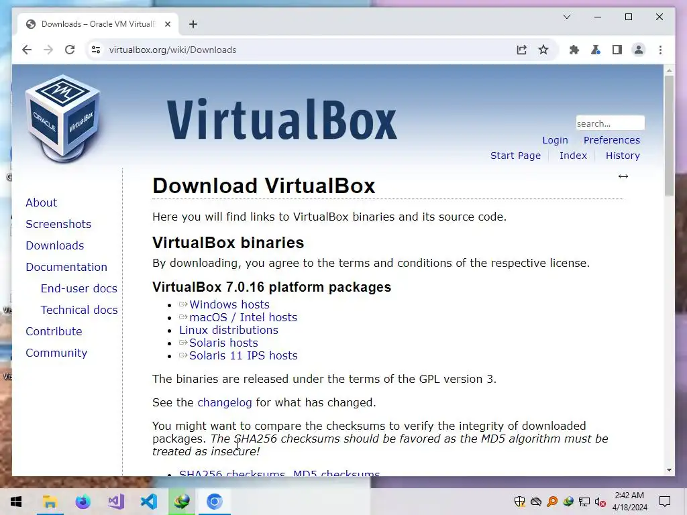Viewport: 687px width, 515px height.
Task: Download the macOS / Intel hosts package
Action: (x=243, y=317)
